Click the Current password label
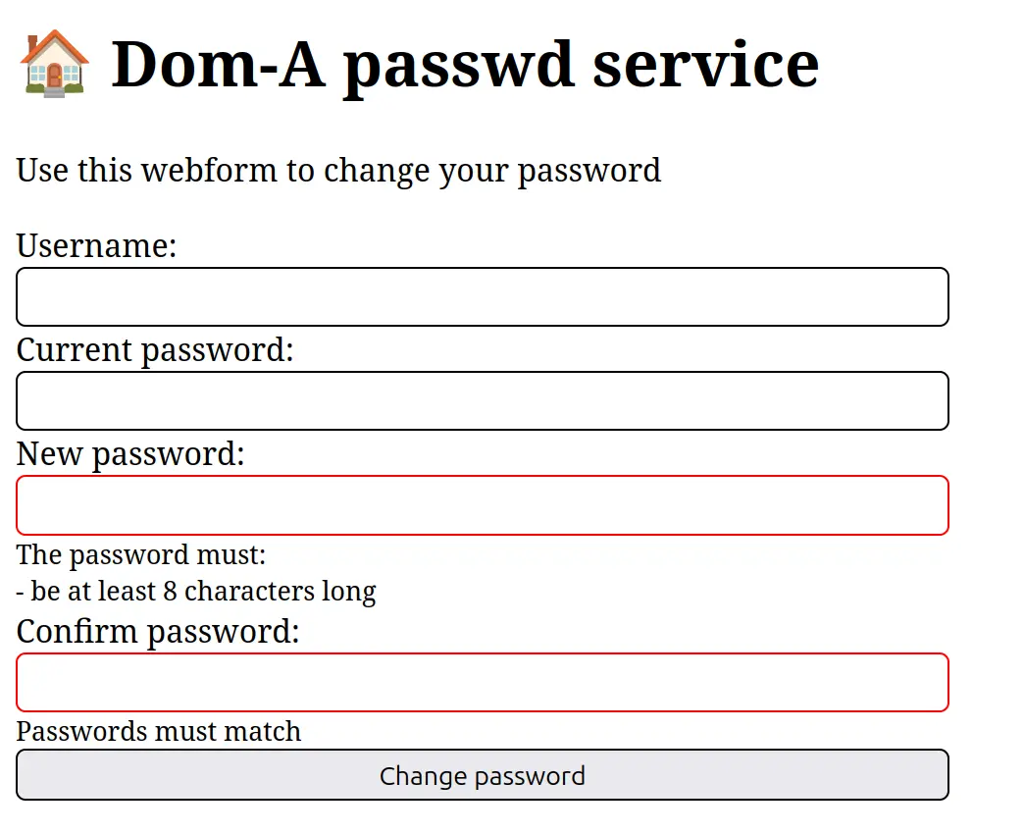The image size is (1024, 834). click(x=154, y=350)
